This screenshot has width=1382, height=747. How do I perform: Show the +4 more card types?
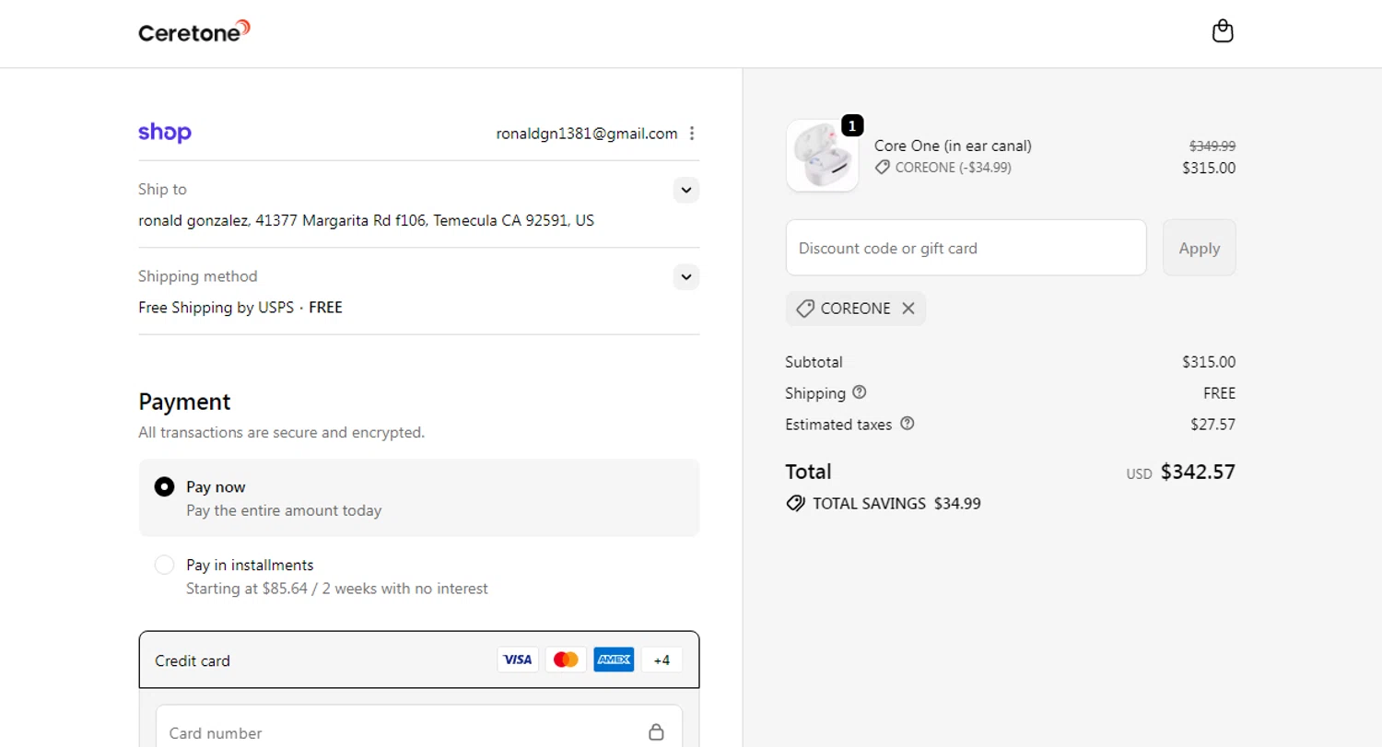(x=662, y=659)
